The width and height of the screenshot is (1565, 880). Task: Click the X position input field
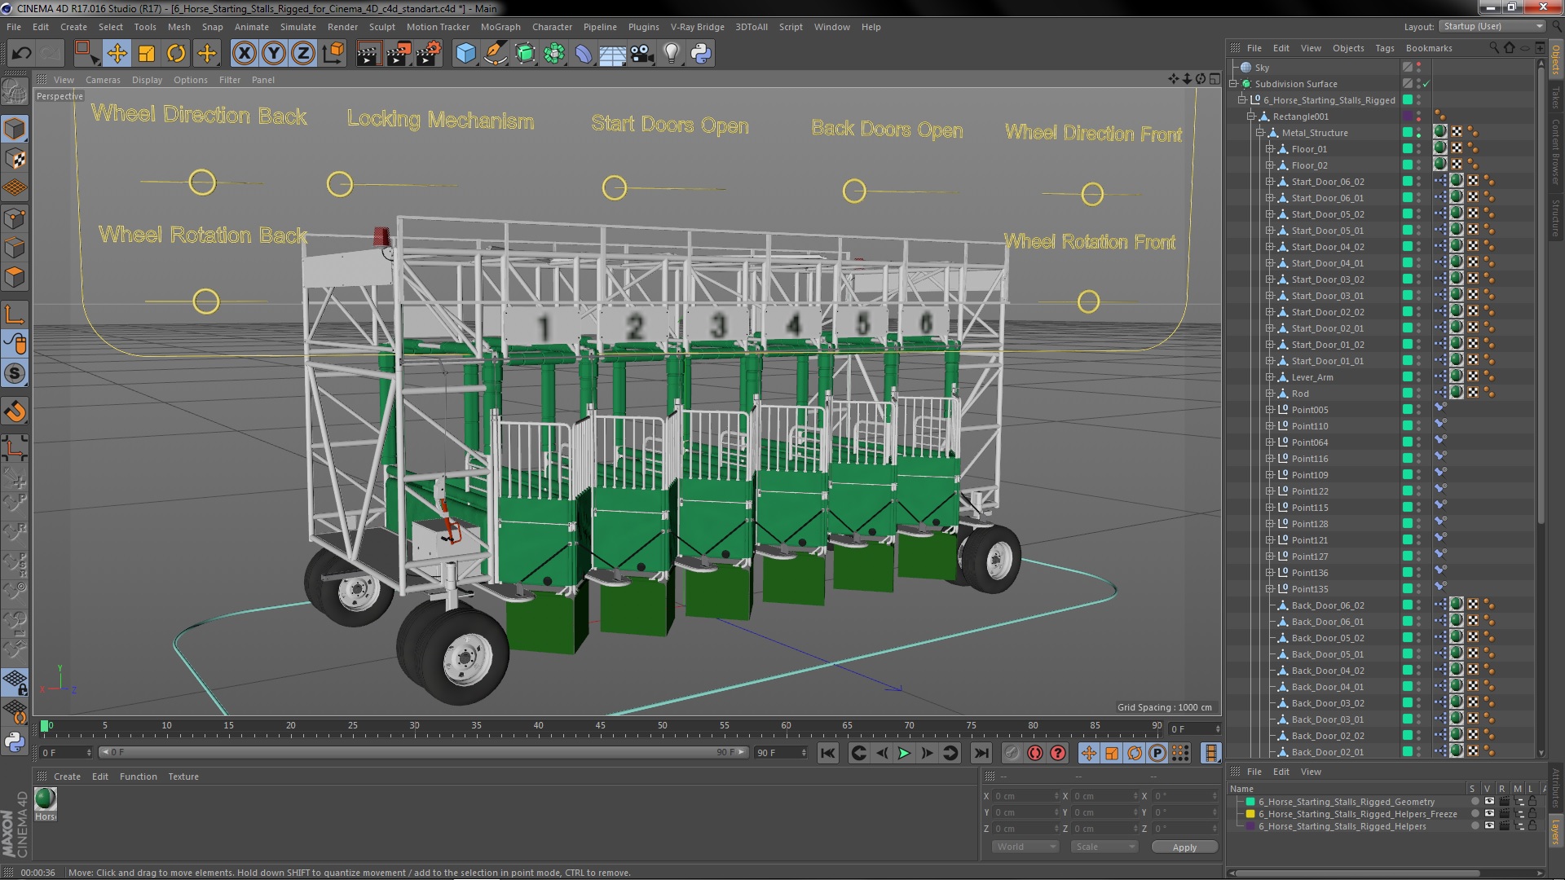[1026, 796]
